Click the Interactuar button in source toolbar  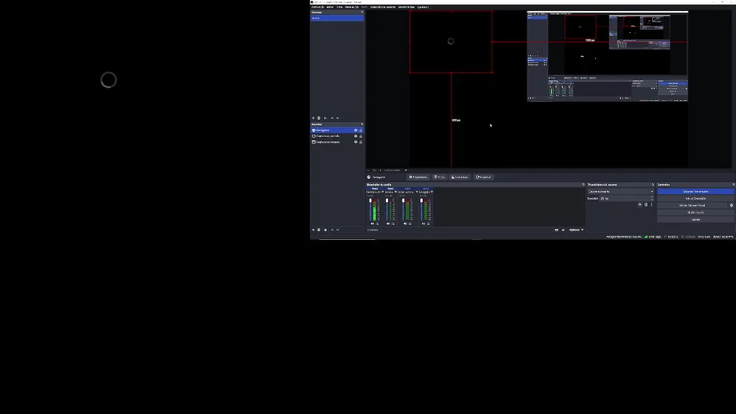tap(459, 177)
